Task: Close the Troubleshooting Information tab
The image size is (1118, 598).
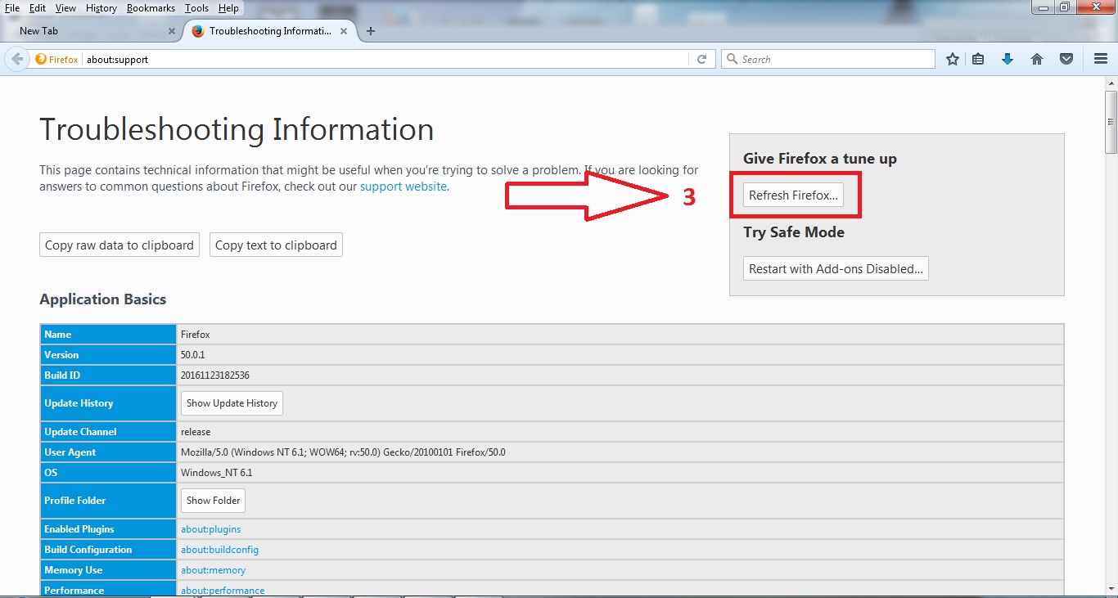Action: (344, 31)
